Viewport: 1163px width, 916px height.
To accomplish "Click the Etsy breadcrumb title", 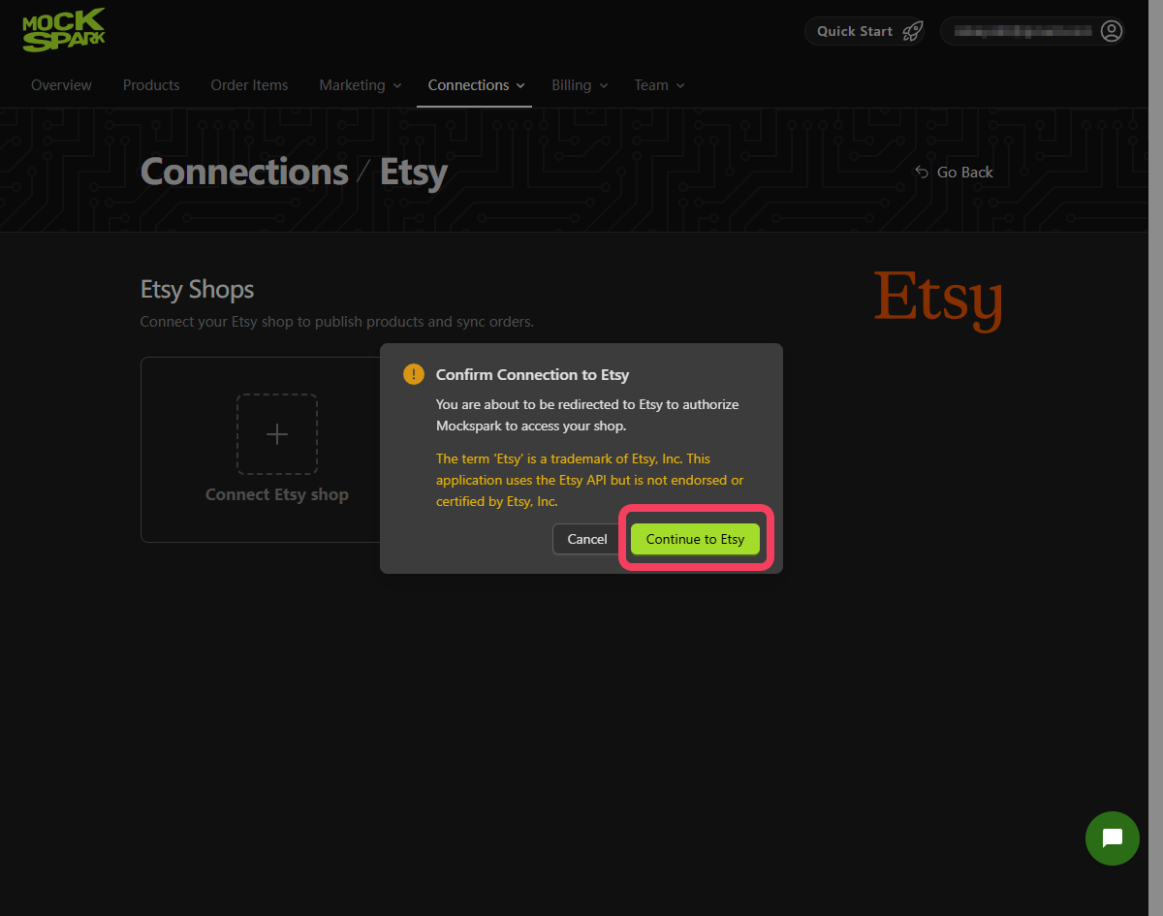I will click(414, 172).
